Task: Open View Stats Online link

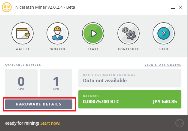Action: click(x=163, y=65)
